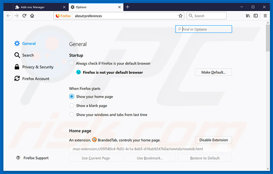Switch to the Add-ons Manager tab
Image resolution: width=273 pixels, height=174 pixels.
(x=40, y=7)
